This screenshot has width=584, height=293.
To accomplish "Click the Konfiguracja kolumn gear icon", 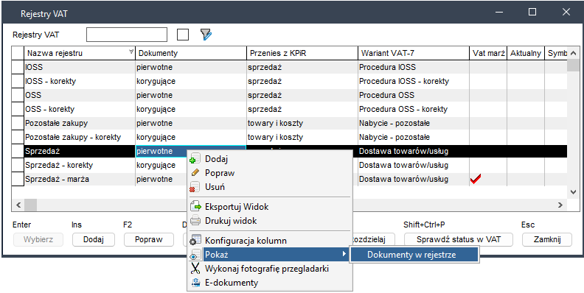I will (x=195, y=241).
